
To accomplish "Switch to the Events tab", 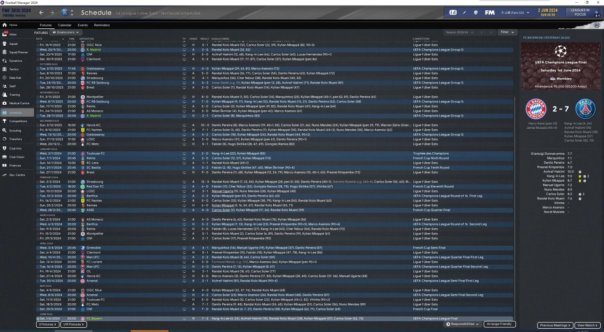I will tap(83, 25).
